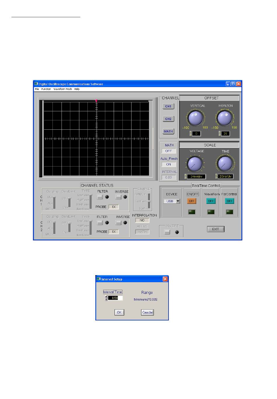The width and height of the screenshot is (277, 399).
Task: Click the INTERVAL 0.03 field
Action: click(x=169, y=177)
